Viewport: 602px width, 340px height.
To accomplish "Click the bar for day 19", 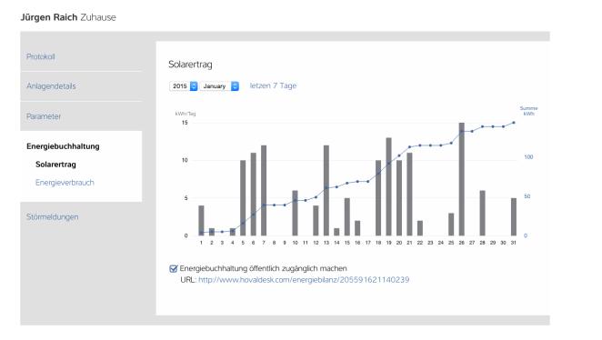I will (x=388, y=186).
